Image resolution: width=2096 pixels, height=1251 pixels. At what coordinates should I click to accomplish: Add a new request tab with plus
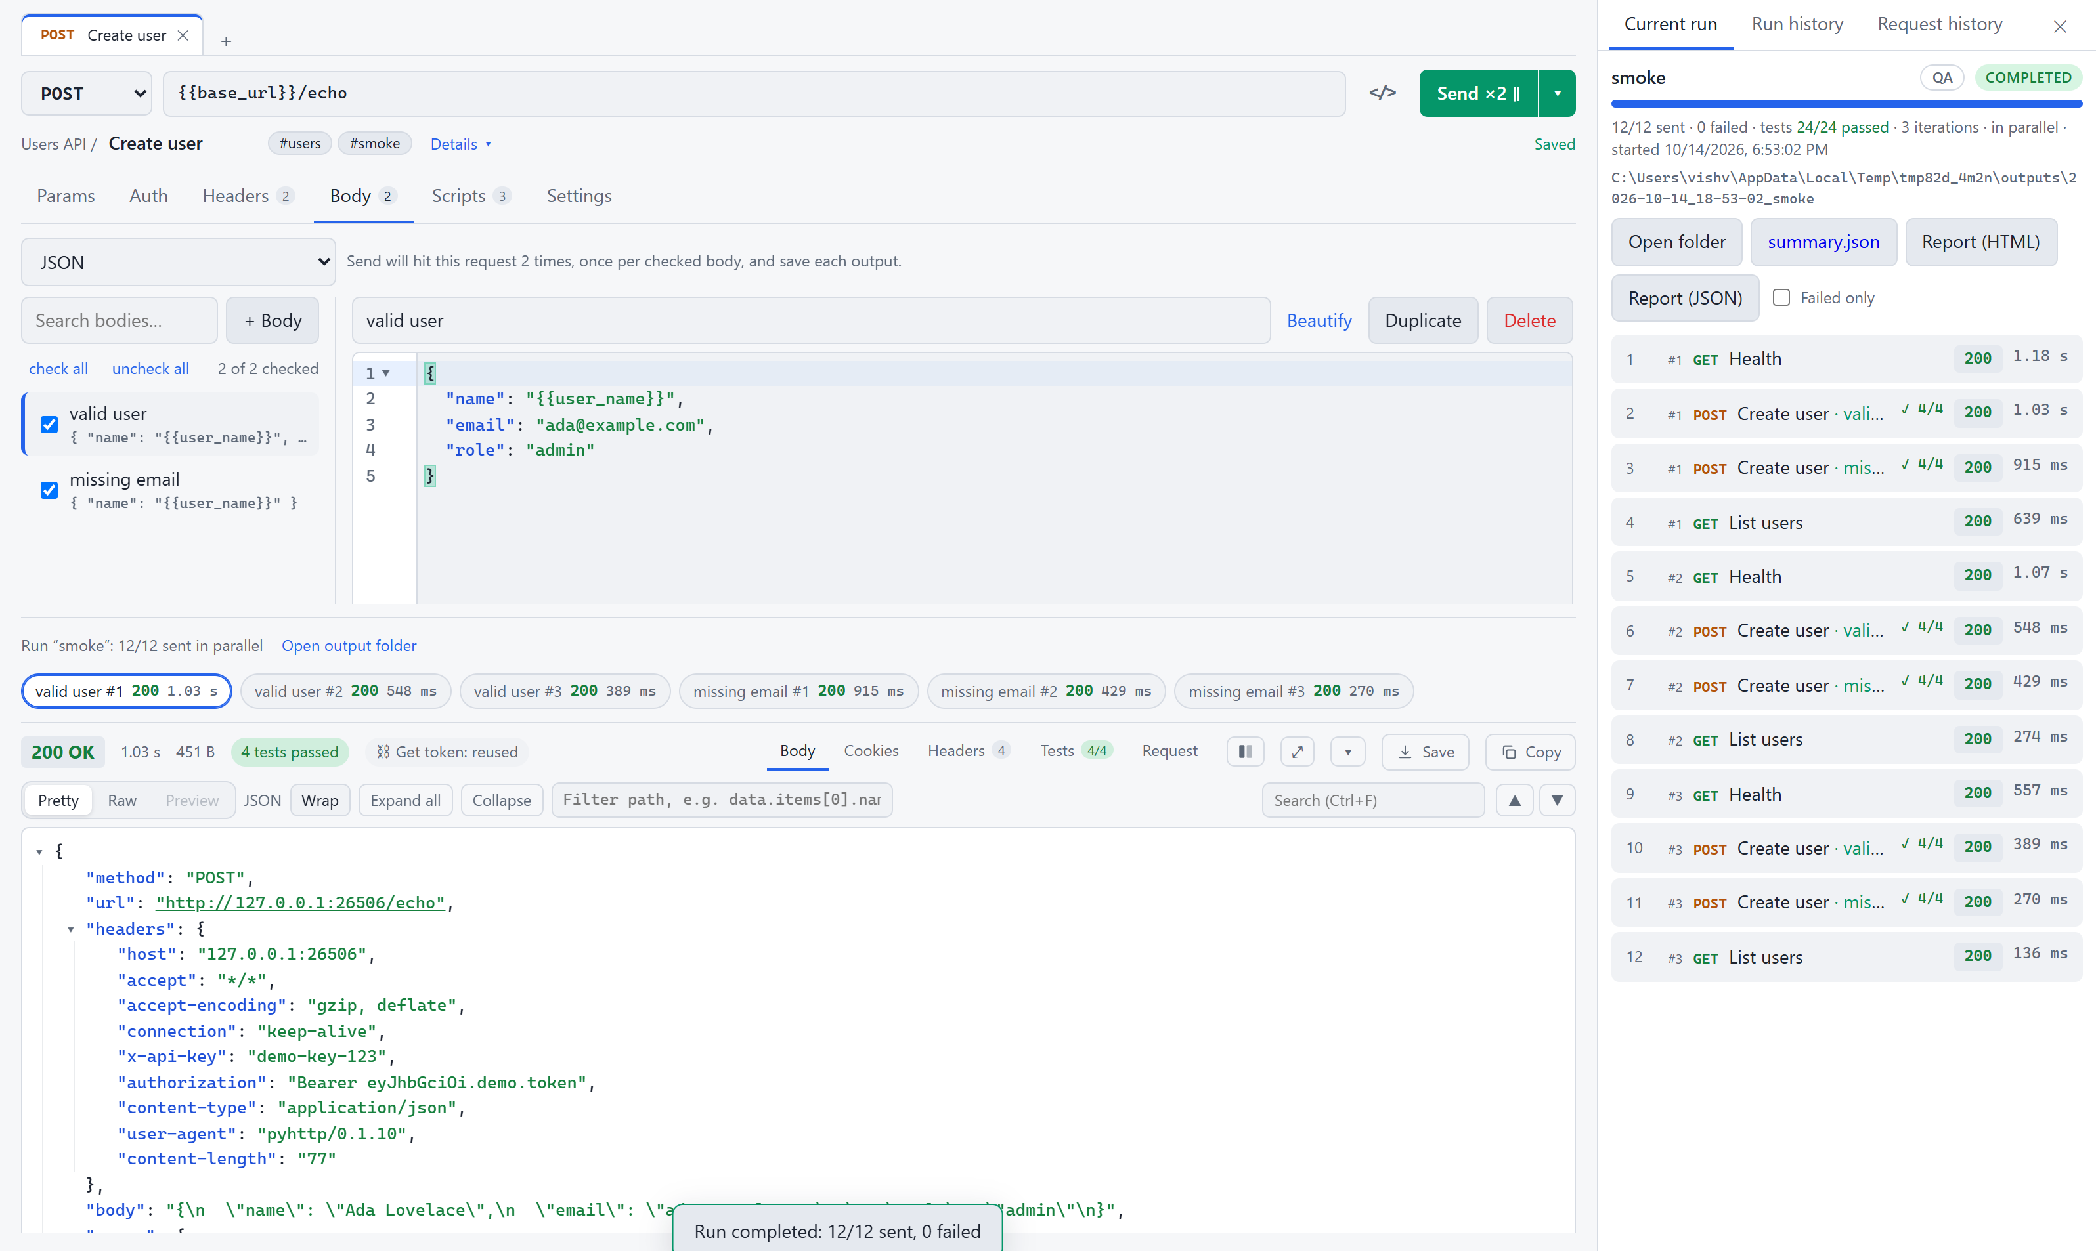[x=226, y=41]
